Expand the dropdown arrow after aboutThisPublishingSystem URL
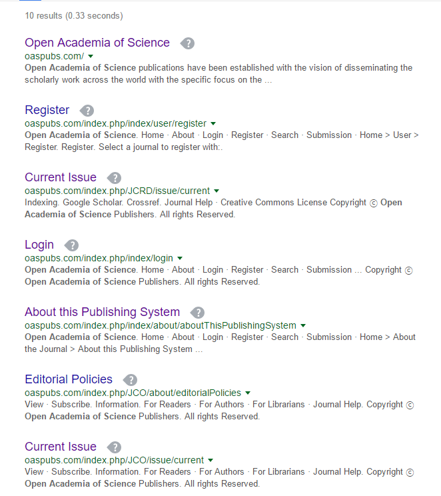The image size is (441, 496). pyautogui.click(x=303, y=326)
